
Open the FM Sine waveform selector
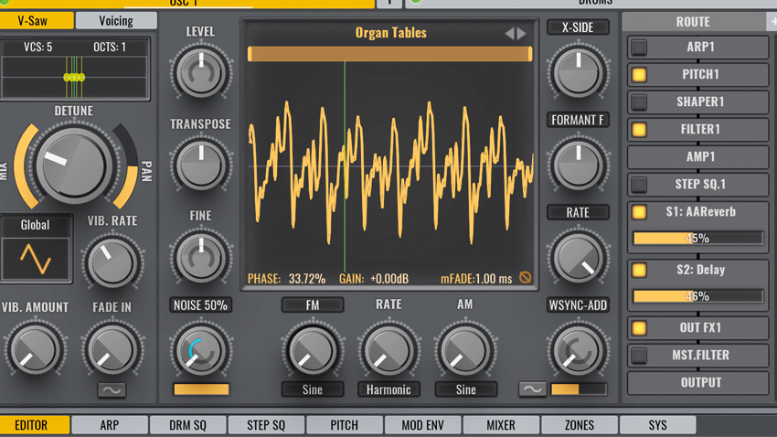[x=313, y=389]
